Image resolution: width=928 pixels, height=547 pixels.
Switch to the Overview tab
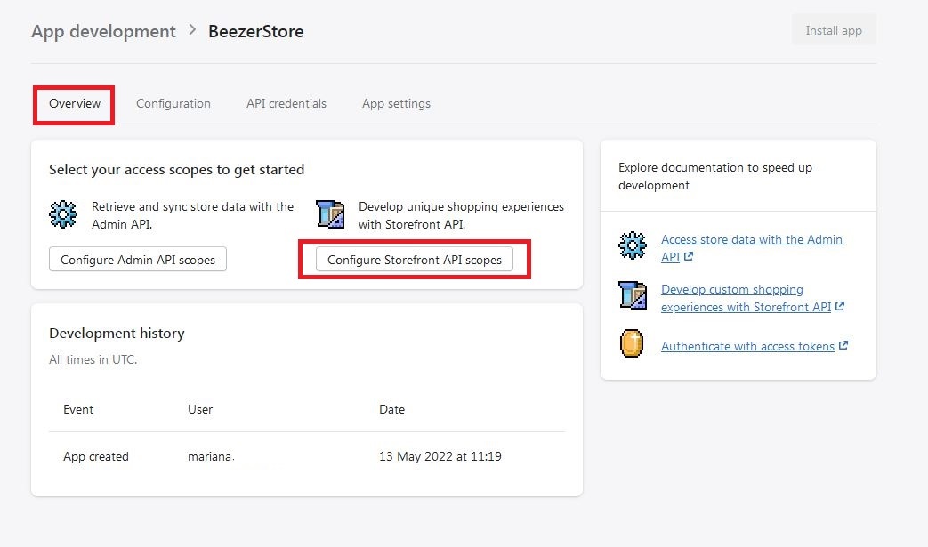click(x=75, y=104)
